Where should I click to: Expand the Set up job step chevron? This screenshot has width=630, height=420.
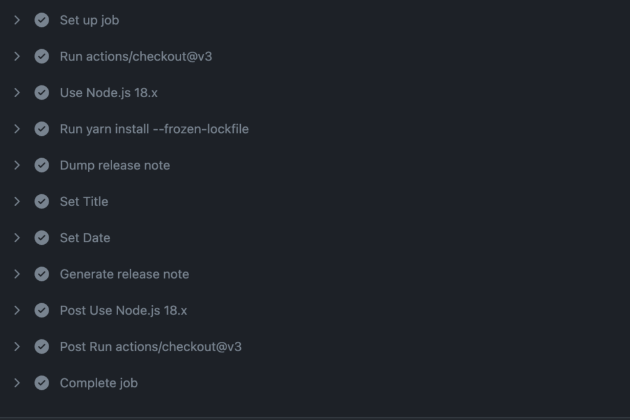[17, 20]
